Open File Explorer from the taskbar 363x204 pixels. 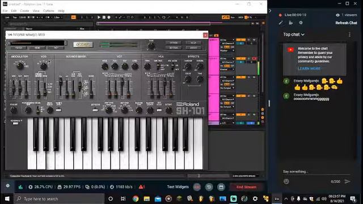point(147,199)
